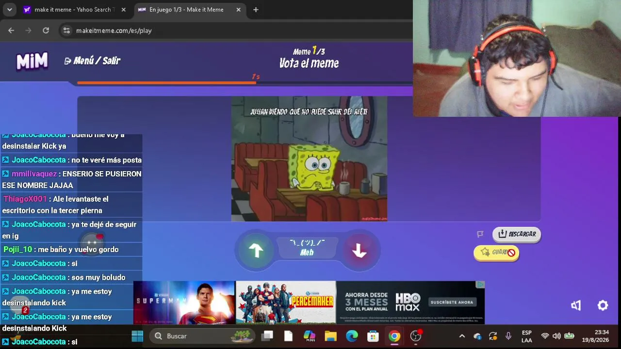Image resolution: width=621 pixels, height=349 pixels.
Task: Open File Explorer from the taskbar
Action: [x=330, y=336]
